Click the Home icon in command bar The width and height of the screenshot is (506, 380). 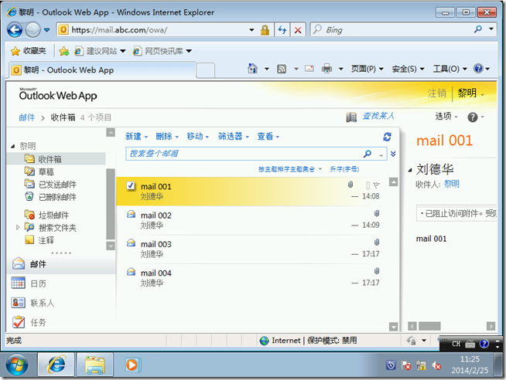click(x=253, y=68)
